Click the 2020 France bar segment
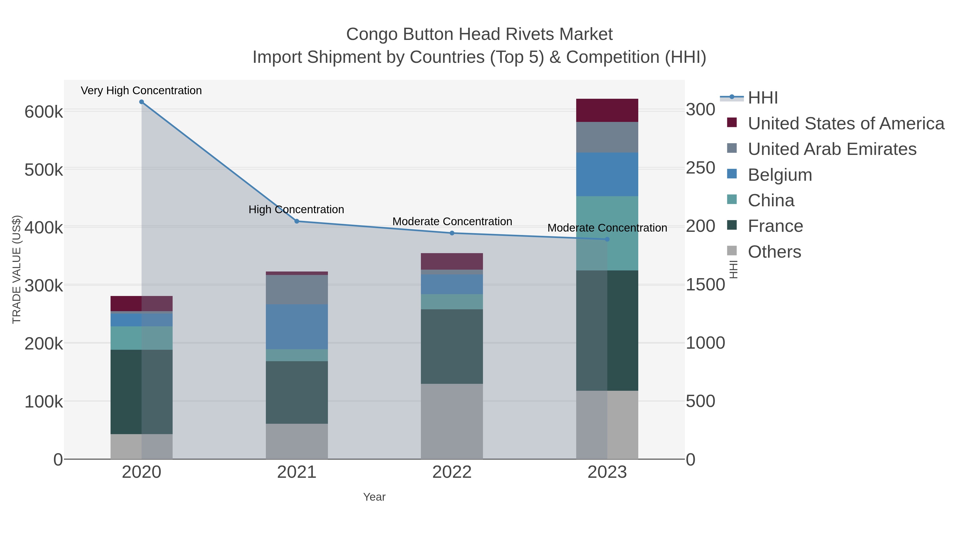959x539 pixels. 141,392
